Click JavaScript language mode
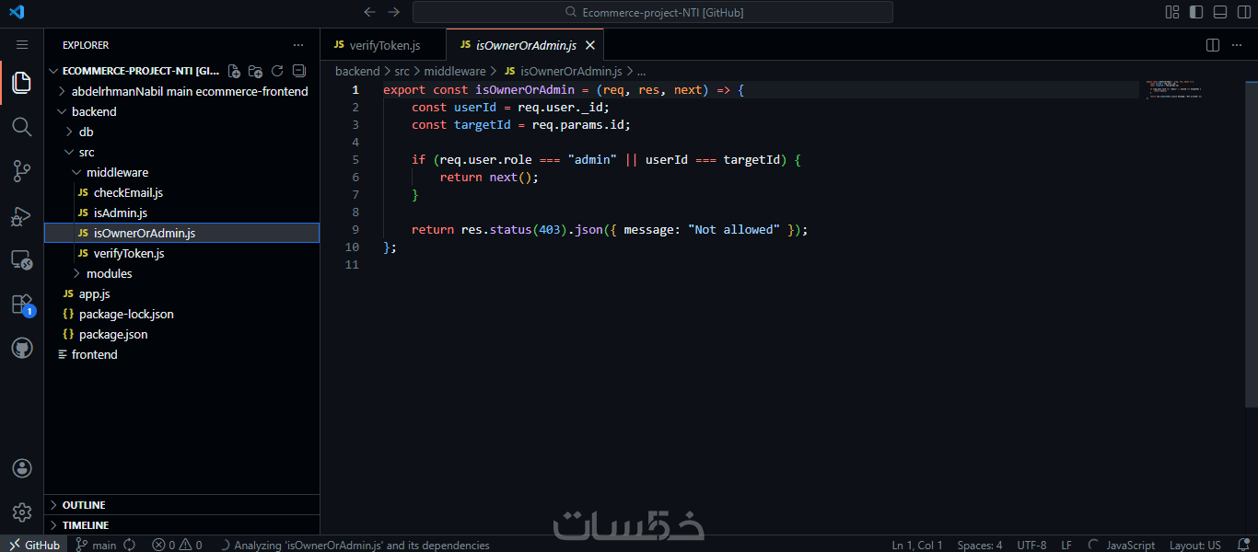 point(1130,545)
